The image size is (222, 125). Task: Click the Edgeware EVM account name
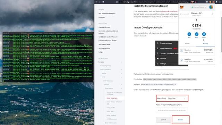pyautogui.click(x=197, y=13)
